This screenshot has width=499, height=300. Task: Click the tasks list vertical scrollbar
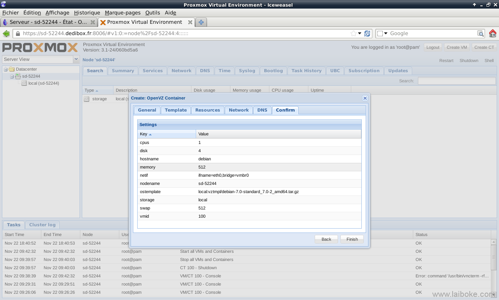494,268
